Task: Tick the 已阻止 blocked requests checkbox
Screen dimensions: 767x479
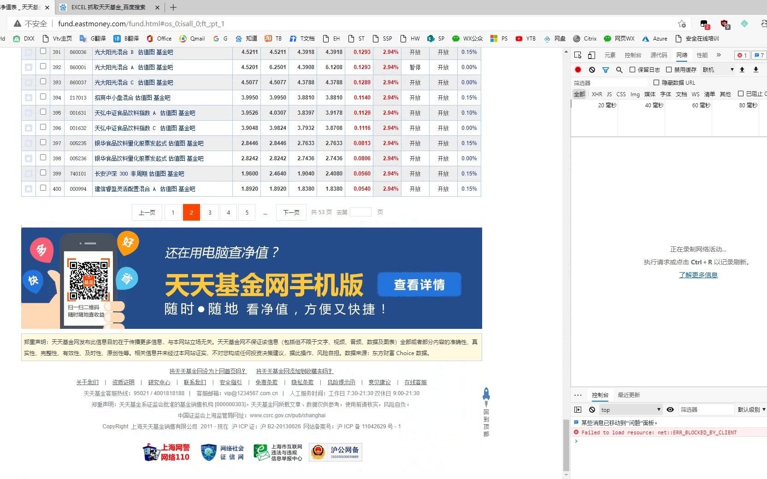Action: point(741,93)
